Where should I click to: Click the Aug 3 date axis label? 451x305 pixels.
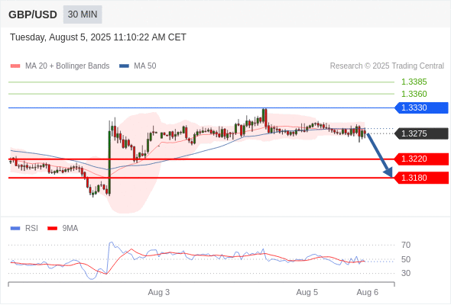coord(159,292)
